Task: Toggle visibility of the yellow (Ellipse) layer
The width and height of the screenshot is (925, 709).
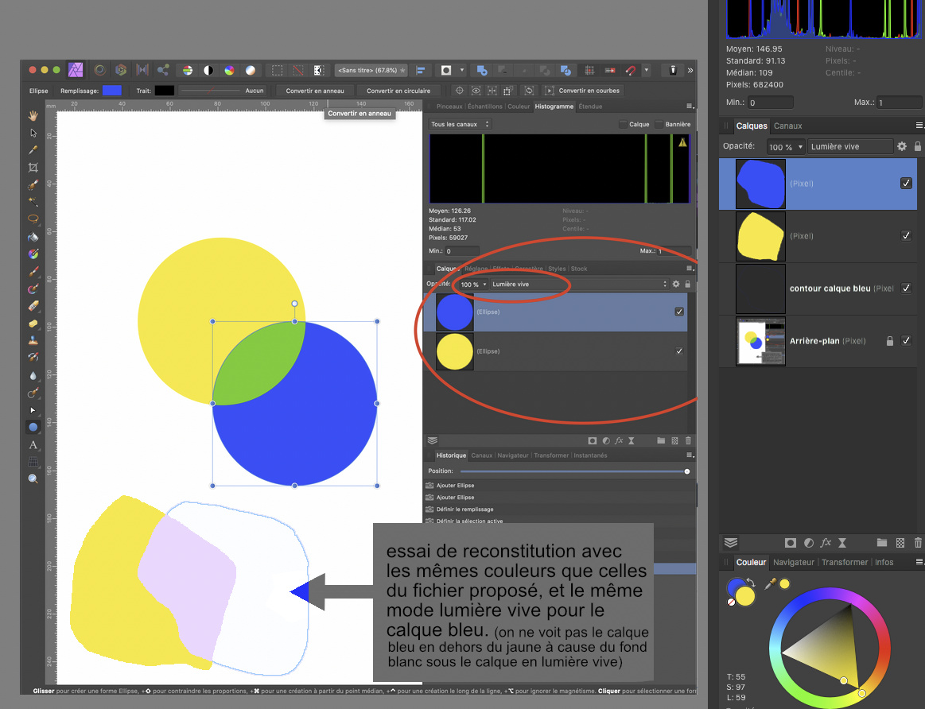Action: tap(679, 351)
